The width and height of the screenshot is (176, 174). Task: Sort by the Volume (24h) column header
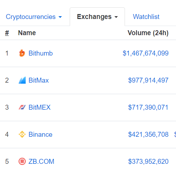148,33
